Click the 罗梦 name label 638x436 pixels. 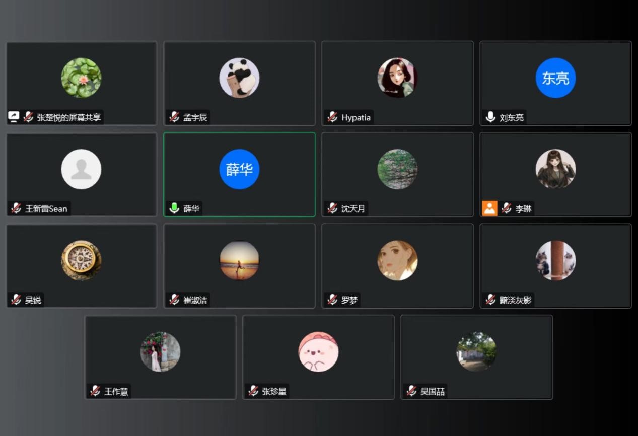click(349, 300)
